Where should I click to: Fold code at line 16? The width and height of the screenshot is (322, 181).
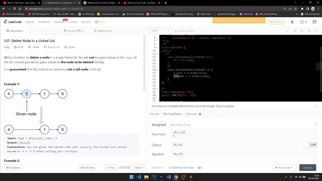[157, 70]
